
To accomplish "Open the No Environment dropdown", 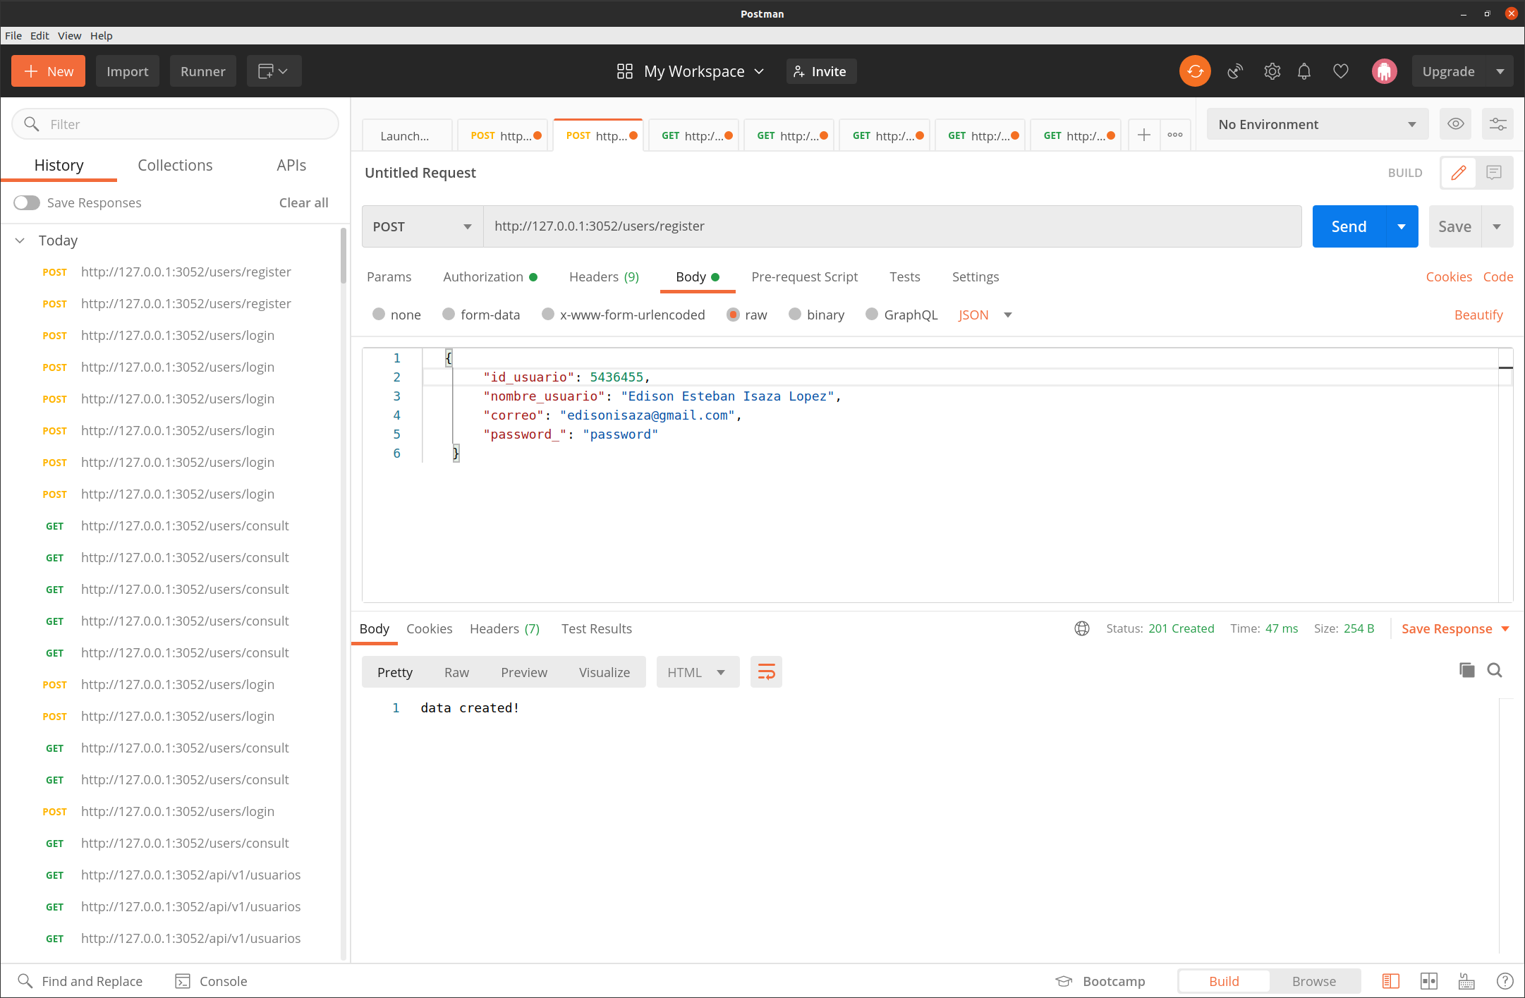I will [x=1317, y=124].
